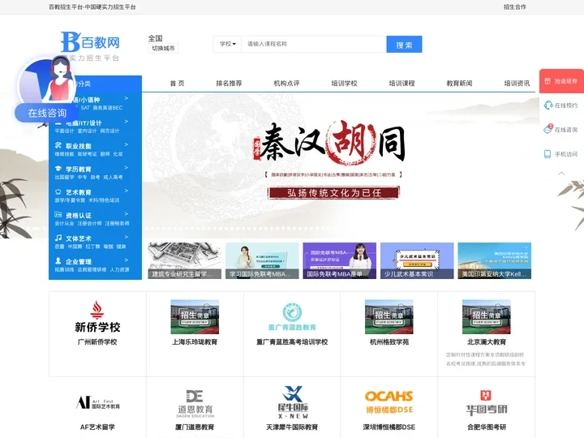
Task: Open the 少儿武术基本常识 thumbnail
Action: coord(417,260)
